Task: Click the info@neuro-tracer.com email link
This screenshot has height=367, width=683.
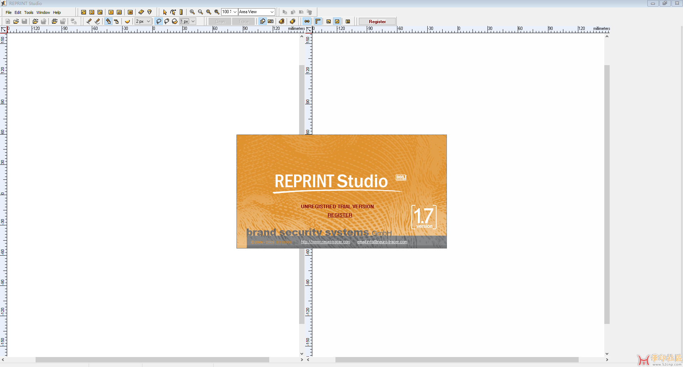Action: pyautogui.click(x=382, y=242)
